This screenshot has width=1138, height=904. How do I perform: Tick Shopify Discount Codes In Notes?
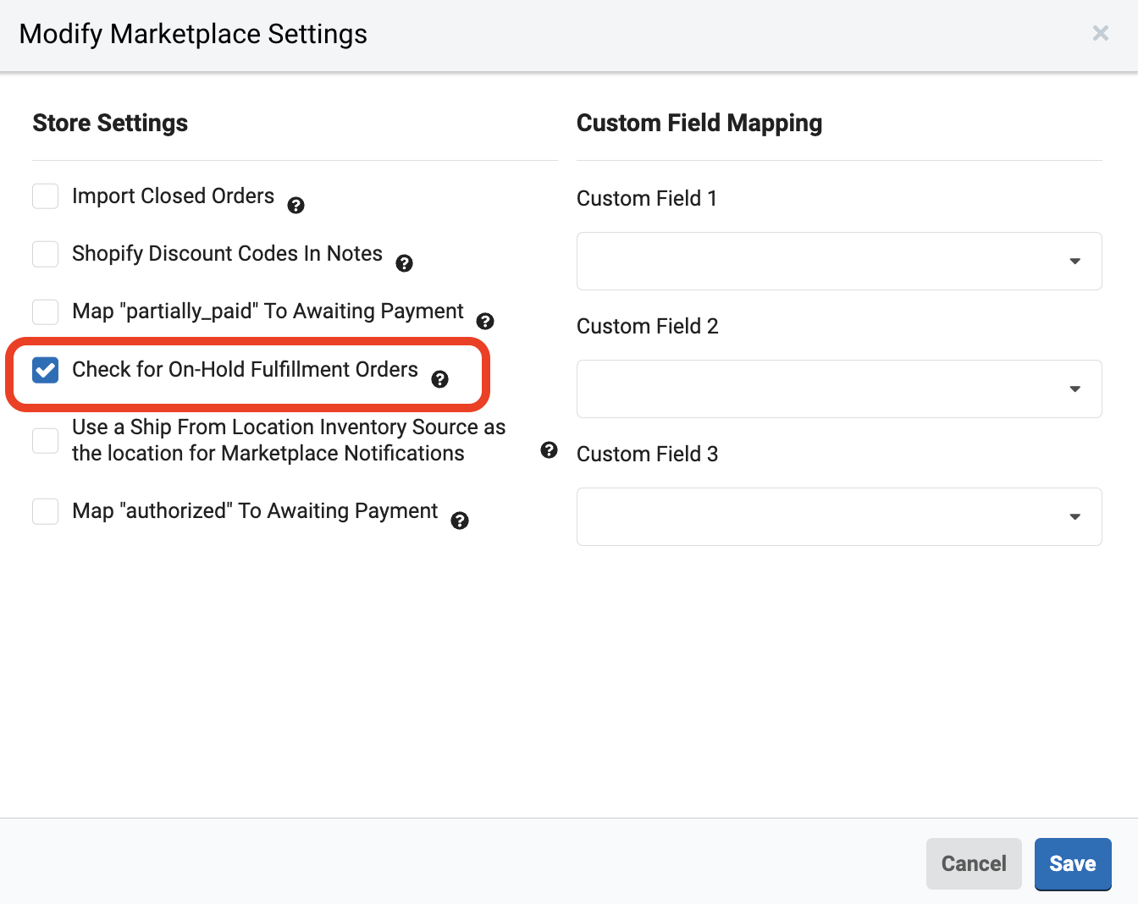click(x=46, y=254)
